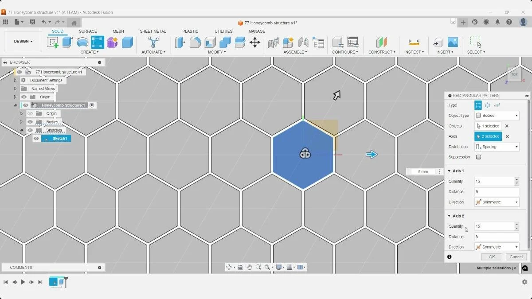Viewport: 532px width, 299px height.
Task: Select the Shell tool
Action: 210,42
